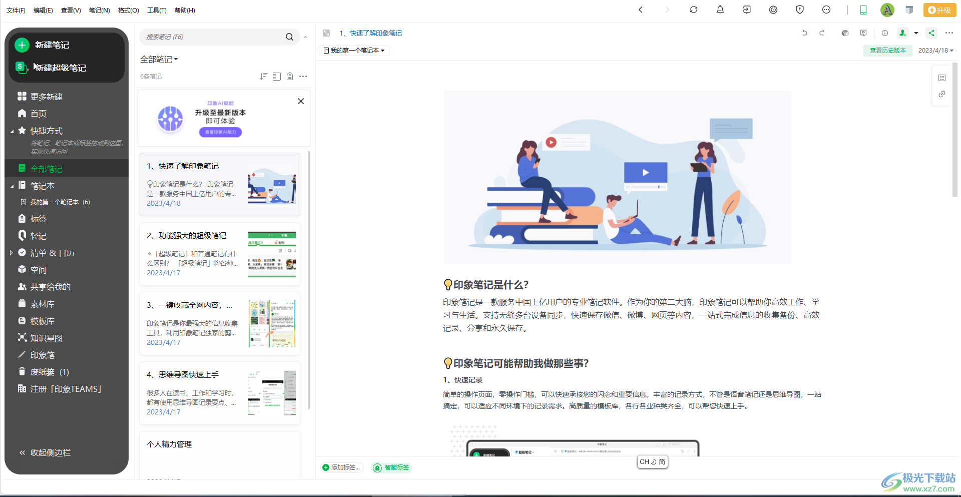Viewport: 961px width, 497px height.
Task: Click the green share icon
Action: pyautogui.click(x=931, y=33)
